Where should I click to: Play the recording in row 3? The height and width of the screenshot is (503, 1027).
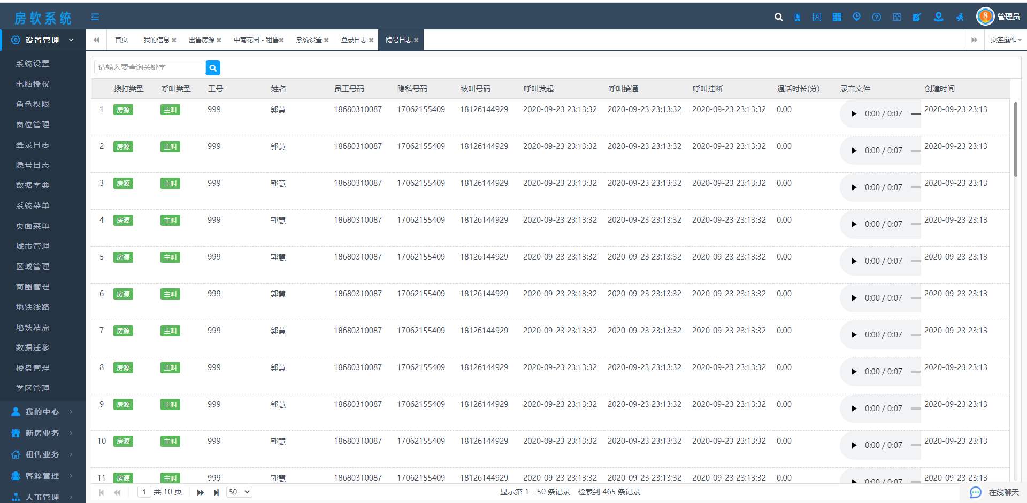tap(854, 187)
